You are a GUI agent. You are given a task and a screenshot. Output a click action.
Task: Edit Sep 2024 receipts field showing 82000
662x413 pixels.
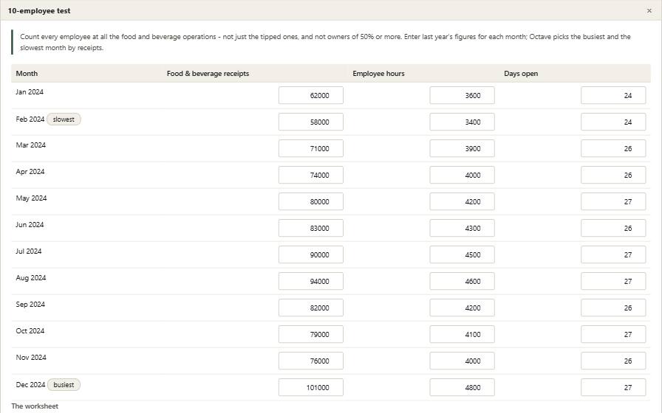coord(311,308)
